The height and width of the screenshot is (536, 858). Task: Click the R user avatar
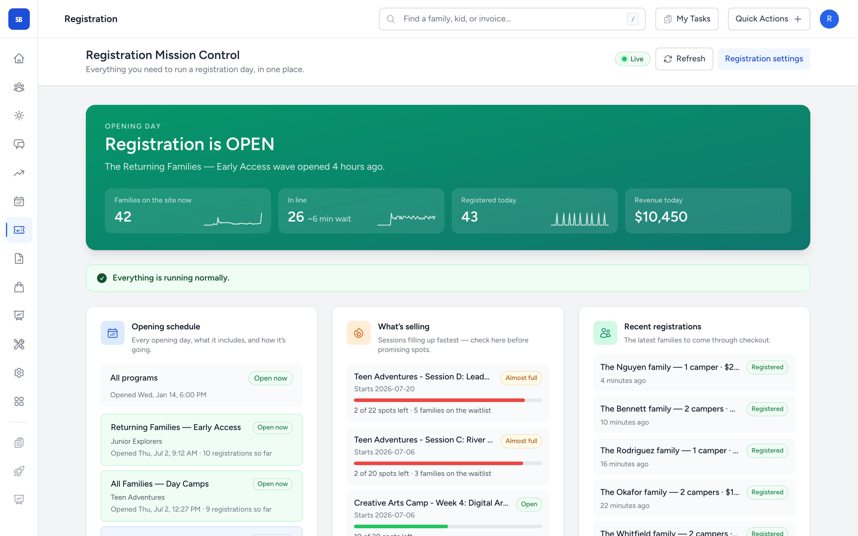click(x=829, y=19)
